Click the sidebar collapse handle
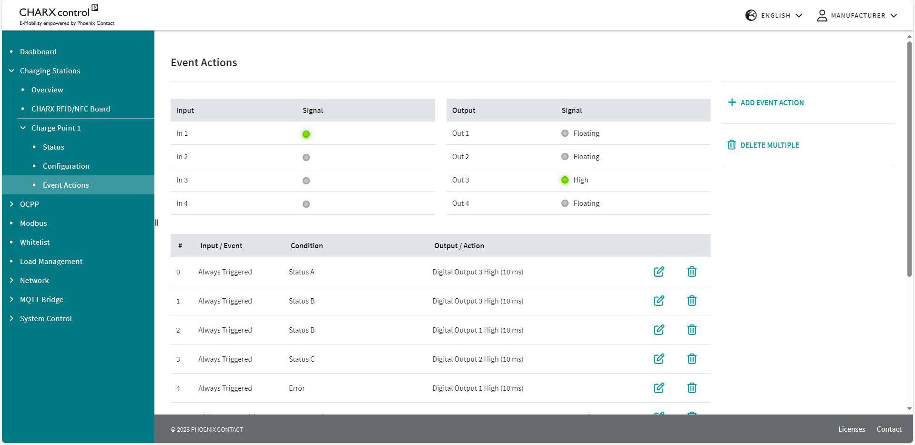This screenshot has height=445, width=915. click(157, 222)
